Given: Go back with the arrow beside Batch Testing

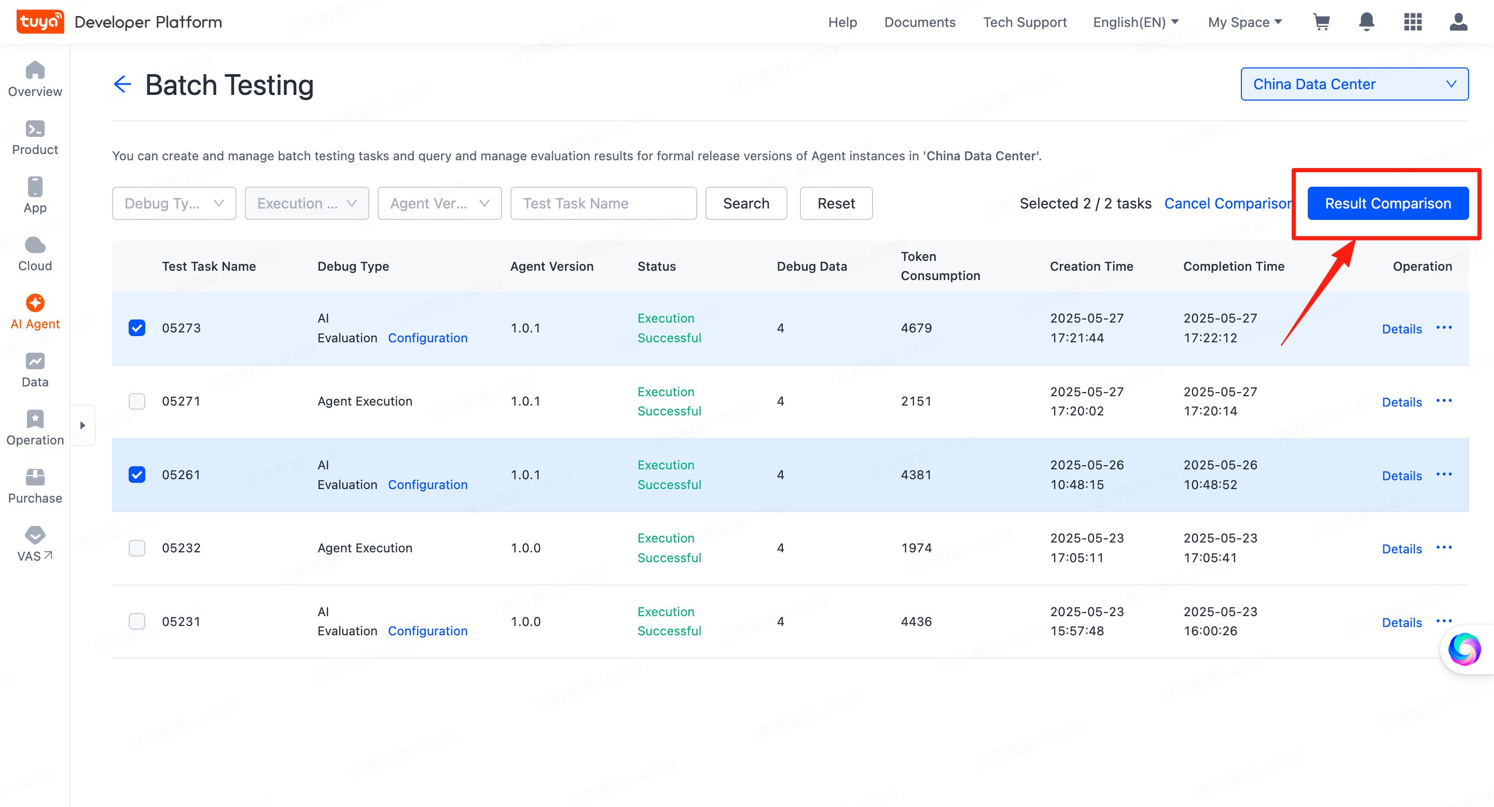Looking at the screenshot, I should click(122, 85).
